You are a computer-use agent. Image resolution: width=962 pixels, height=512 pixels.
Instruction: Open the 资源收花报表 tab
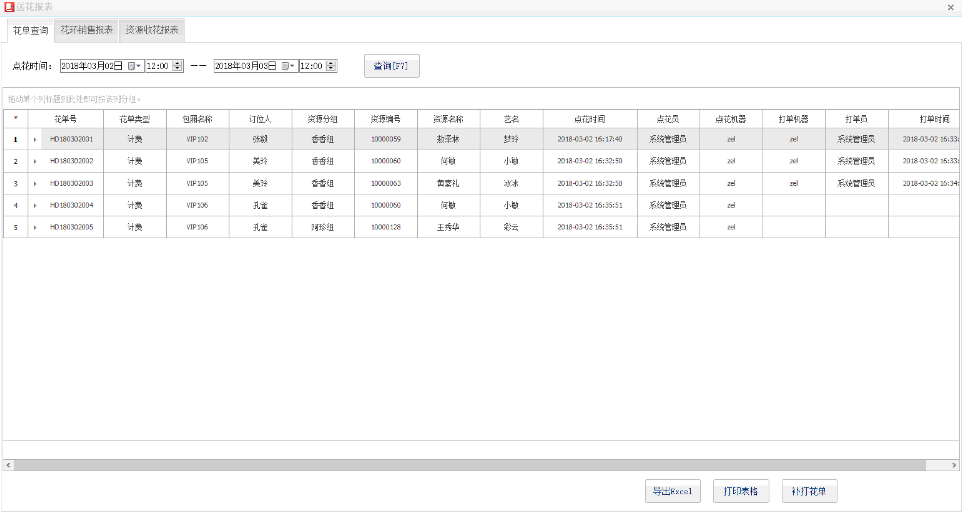tap(152, 30)
